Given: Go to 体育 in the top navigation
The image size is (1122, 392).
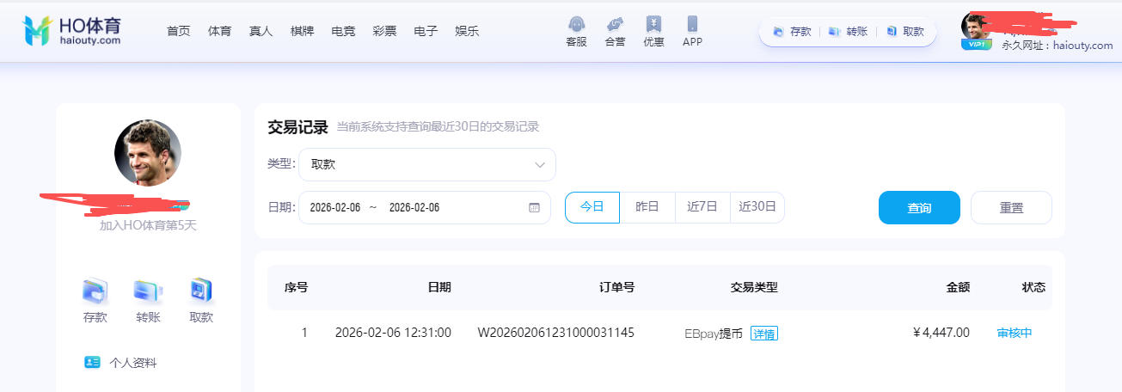Looking at the screenshot, I should pos(219,31).
